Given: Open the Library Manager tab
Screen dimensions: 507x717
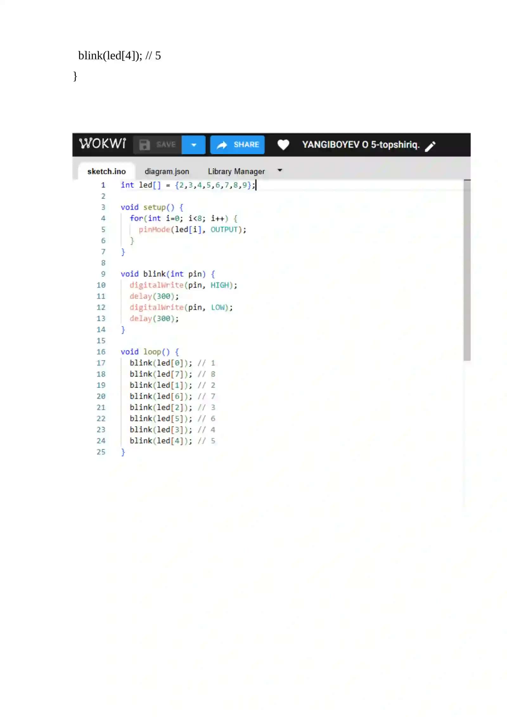Looking at the screenshot, I should [236, 171].
